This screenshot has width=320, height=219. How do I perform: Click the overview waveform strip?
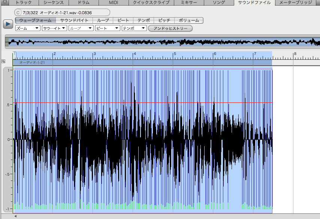pyautogui.click(x=163, y=42)
